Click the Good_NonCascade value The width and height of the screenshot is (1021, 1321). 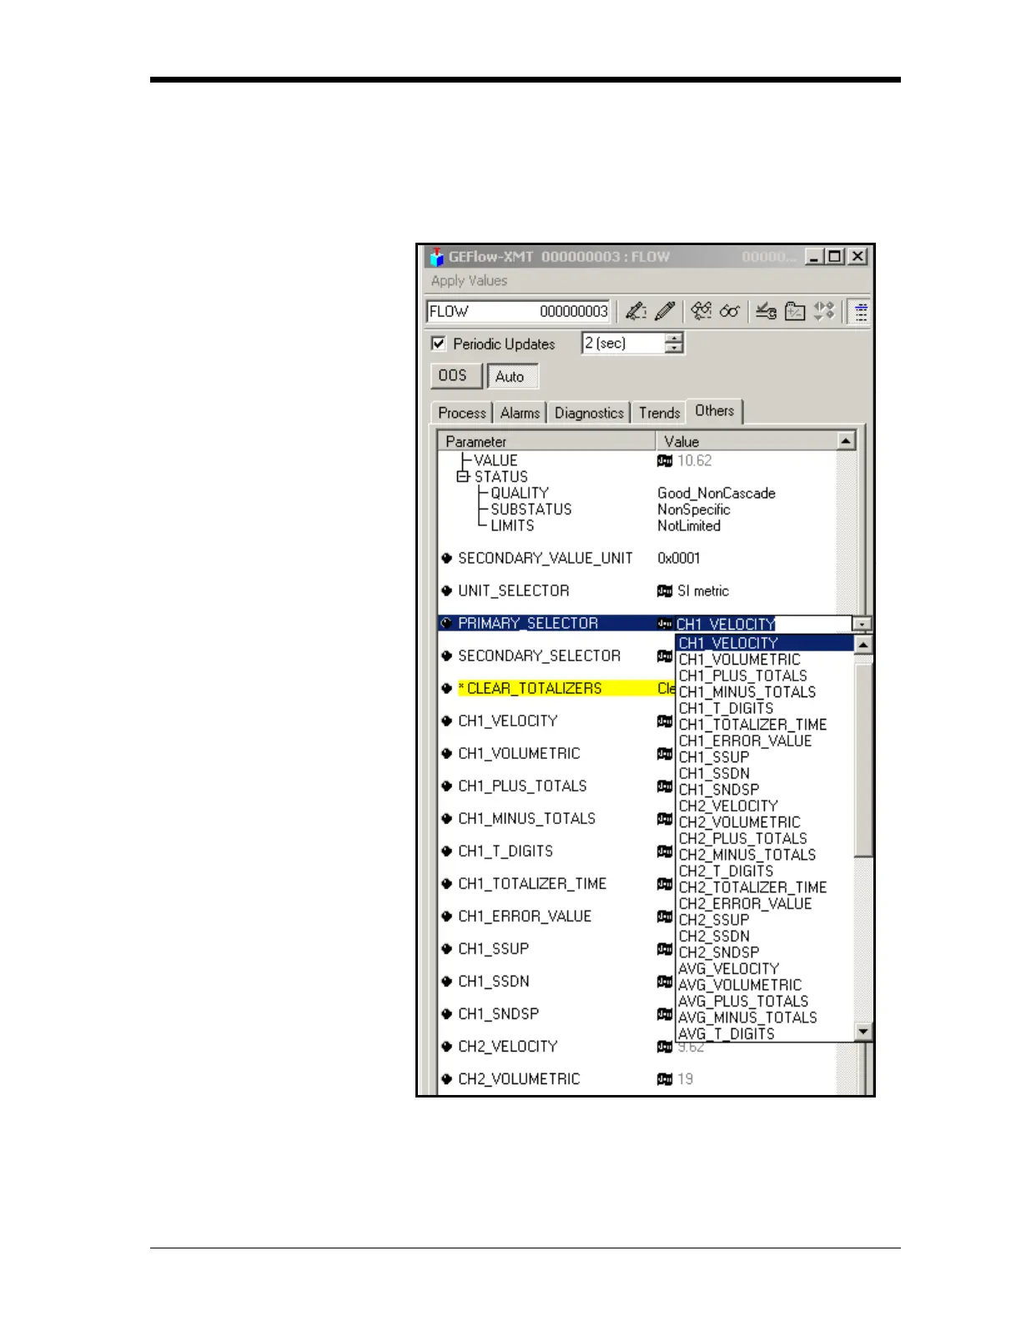click(717, 494)
